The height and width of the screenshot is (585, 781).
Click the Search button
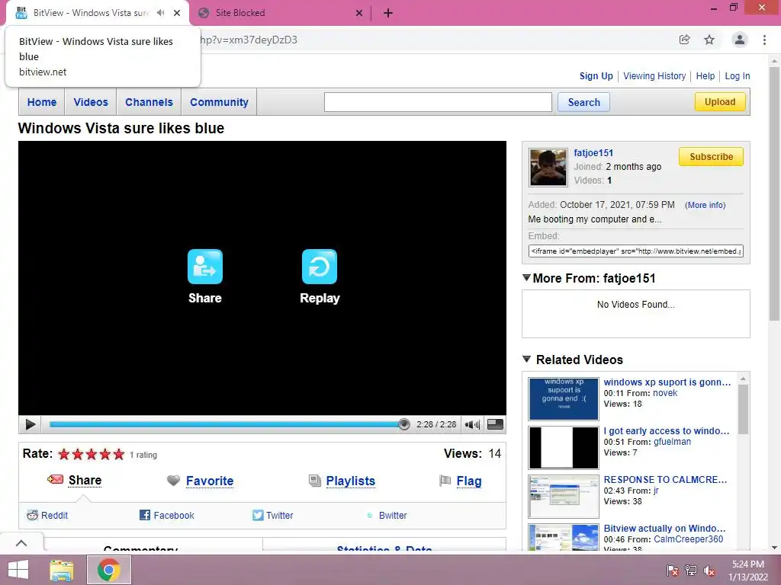pyautogui.click(x=583, y=102)
